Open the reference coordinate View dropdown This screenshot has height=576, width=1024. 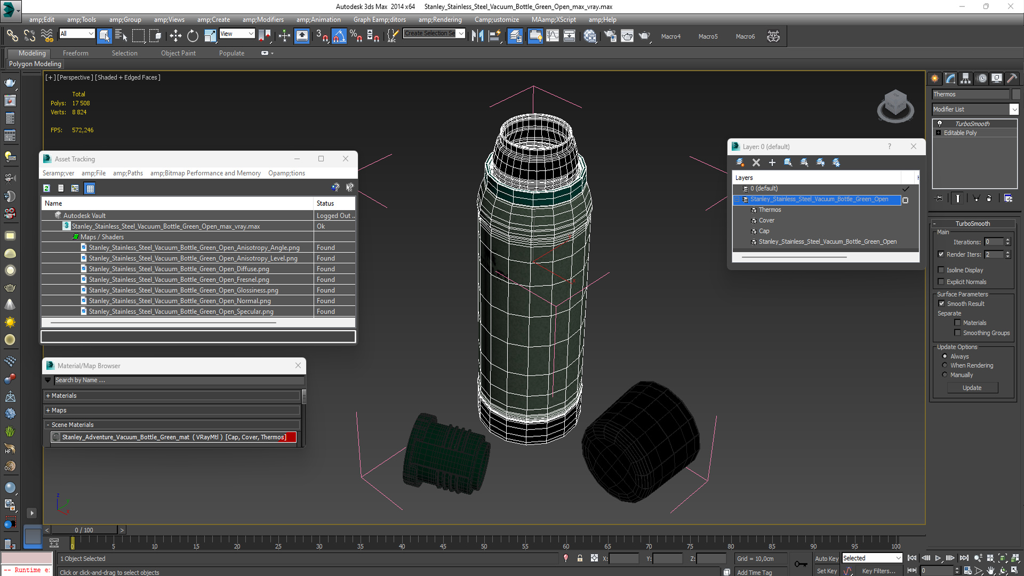pyautogui.click(x=237, y=34)
